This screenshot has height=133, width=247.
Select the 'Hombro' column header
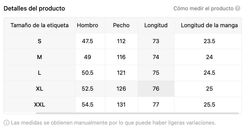(x=88, y=25)
